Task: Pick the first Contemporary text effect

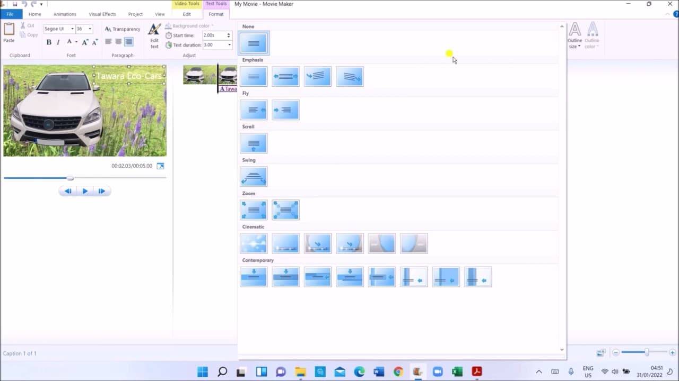Action: [x=254, y=276]
